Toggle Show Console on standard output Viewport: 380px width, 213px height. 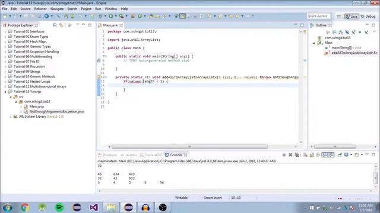(325, 155)
